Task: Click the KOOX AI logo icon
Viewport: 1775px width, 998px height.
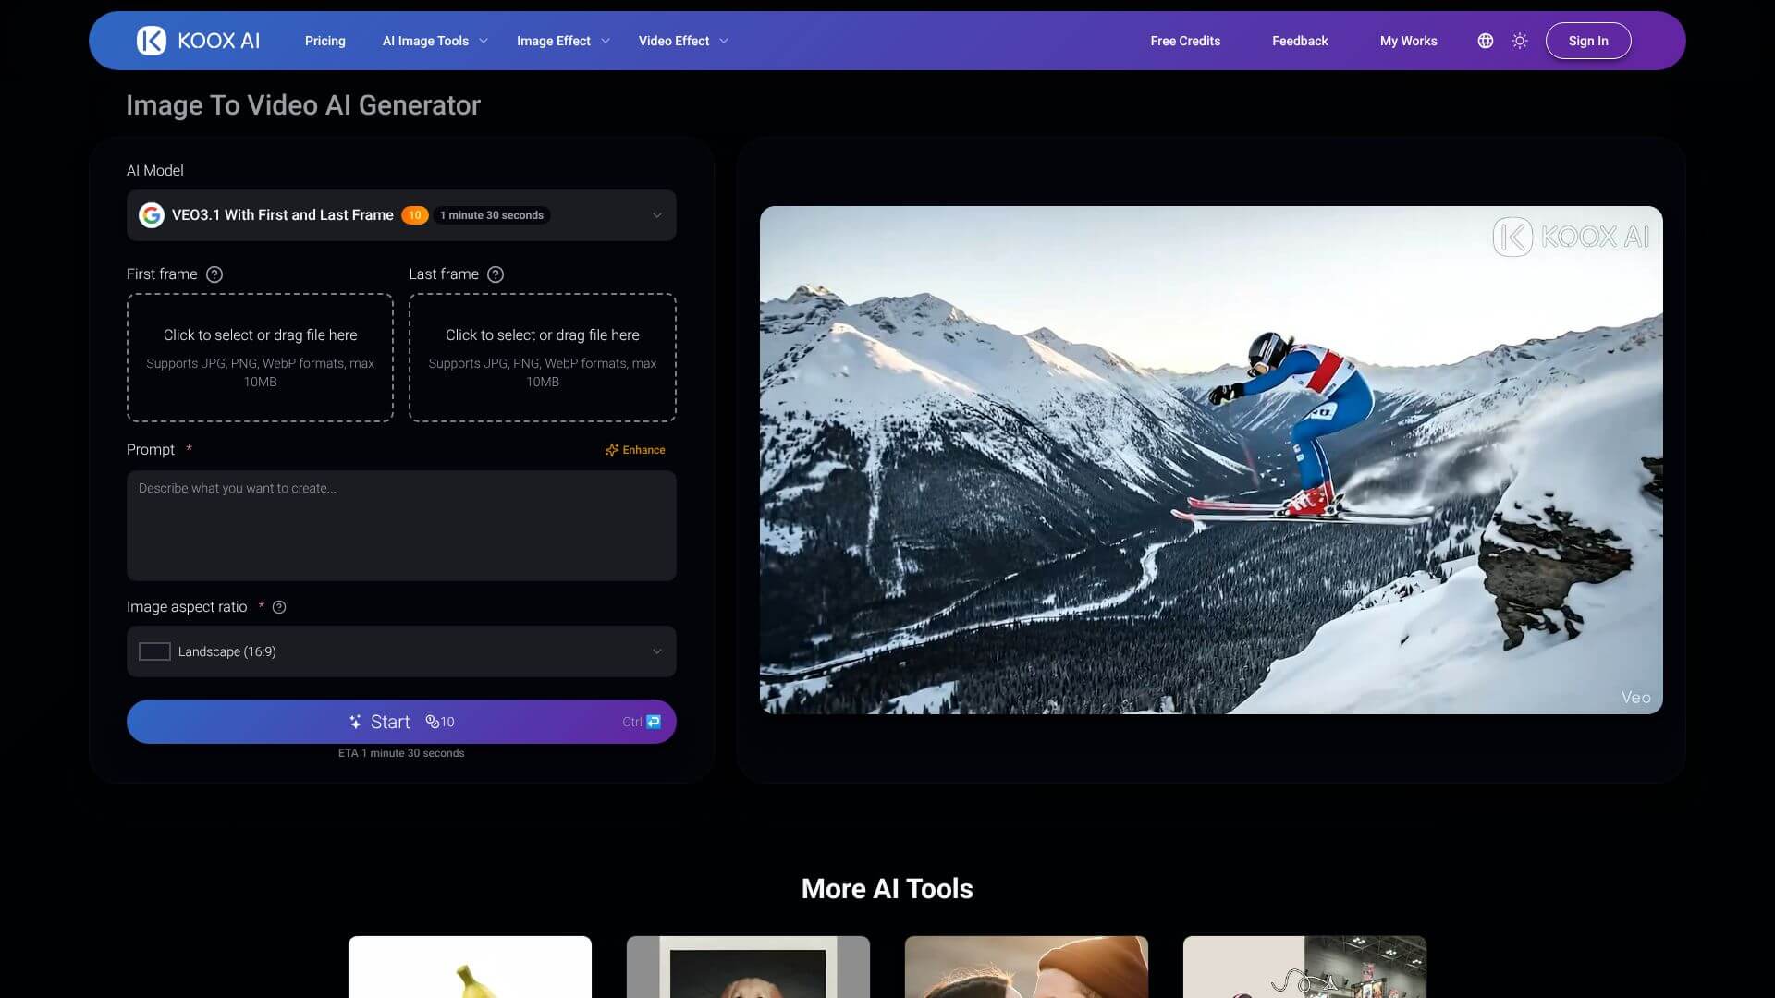Action: (x=152, y=40)
